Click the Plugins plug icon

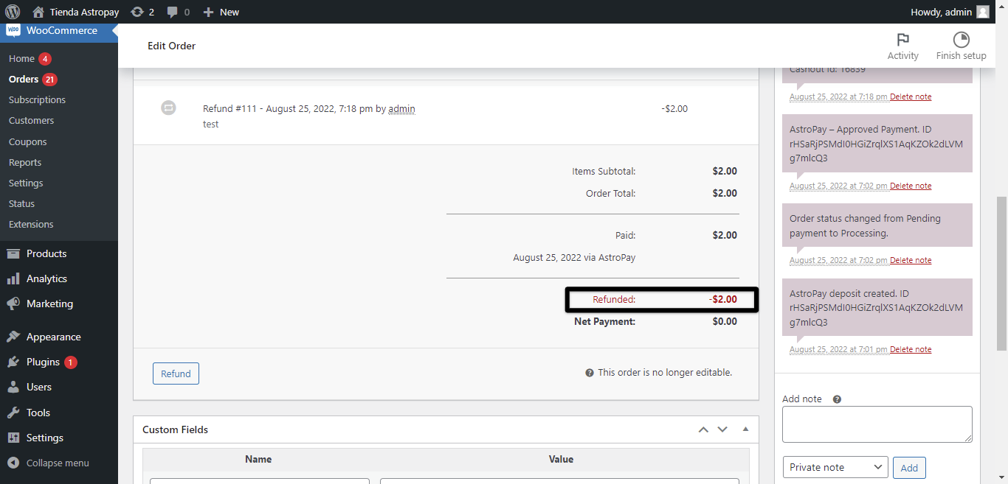(13, 362)
